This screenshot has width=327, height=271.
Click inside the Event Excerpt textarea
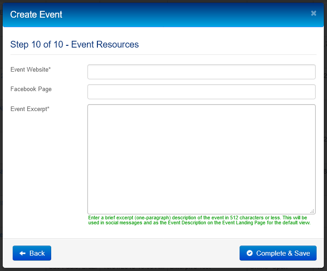pyautogui.click(x=202, y=159)
